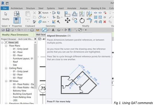Select the Site floor plan
The height and width of the screenshot is (106, 154).
point(15,65)
